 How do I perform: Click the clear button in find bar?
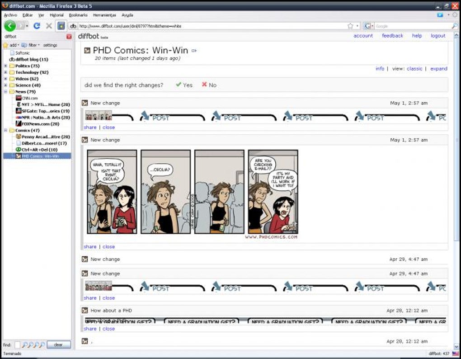click(58, 345)
